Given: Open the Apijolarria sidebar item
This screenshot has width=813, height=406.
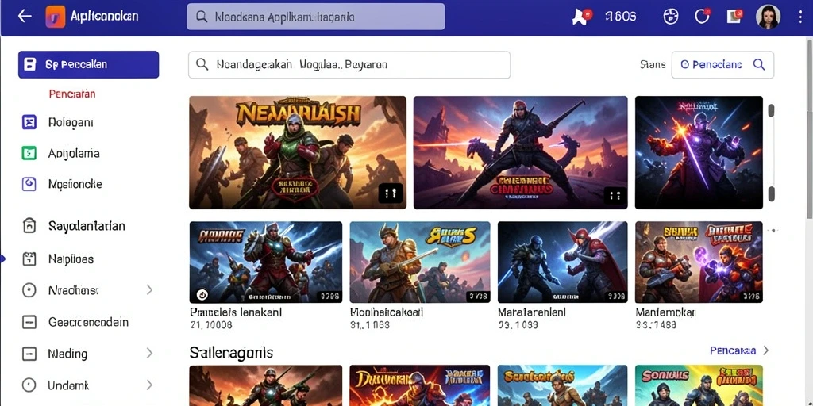Looking at the screenshot, I should click(74, 153).
